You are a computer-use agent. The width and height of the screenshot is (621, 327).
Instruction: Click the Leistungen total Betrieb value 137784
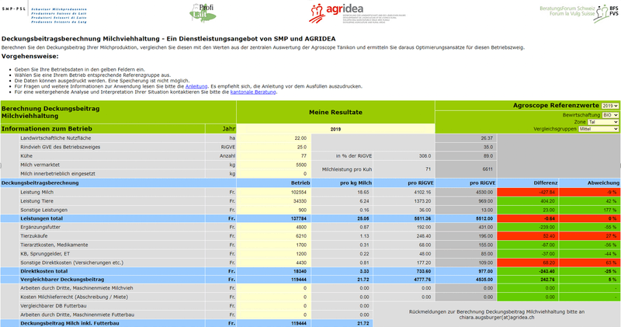pyautogui.click(x=274, y=219)
